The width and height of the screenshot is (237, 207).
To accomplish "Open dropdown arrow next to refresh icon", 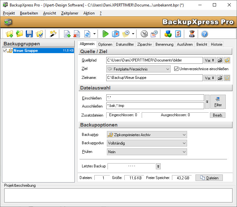I will tap(94, 34).
